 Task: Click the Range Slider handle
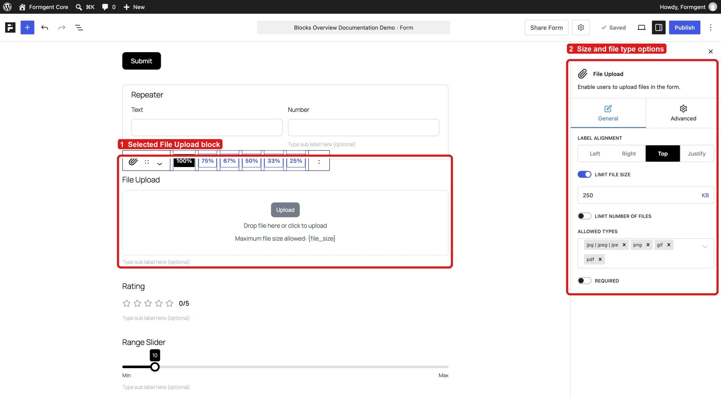(x=155, y=367)
